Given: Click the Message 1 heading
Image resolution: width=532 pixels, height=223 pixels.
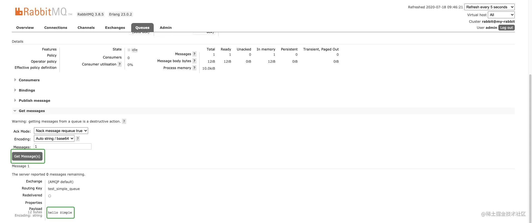Looking at the screenshot, I should pyautogui.click(x=21, y=166).
